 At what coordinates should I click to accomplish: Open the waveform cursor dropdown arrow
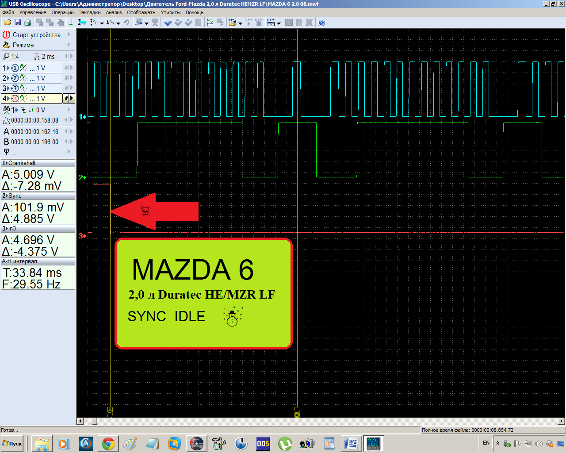[x=102, y=23]
